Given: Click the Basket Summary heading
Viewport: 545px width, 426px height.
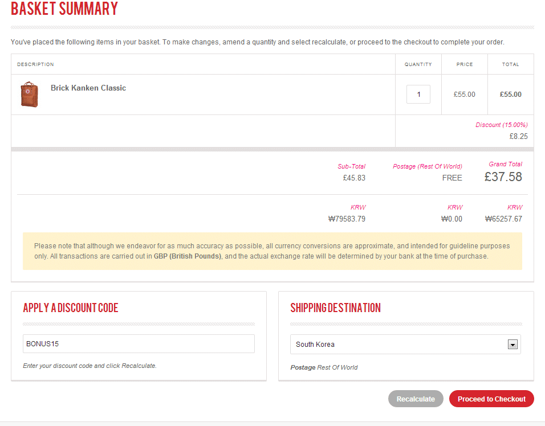Looking at the screenshot, I should point(64,9).
